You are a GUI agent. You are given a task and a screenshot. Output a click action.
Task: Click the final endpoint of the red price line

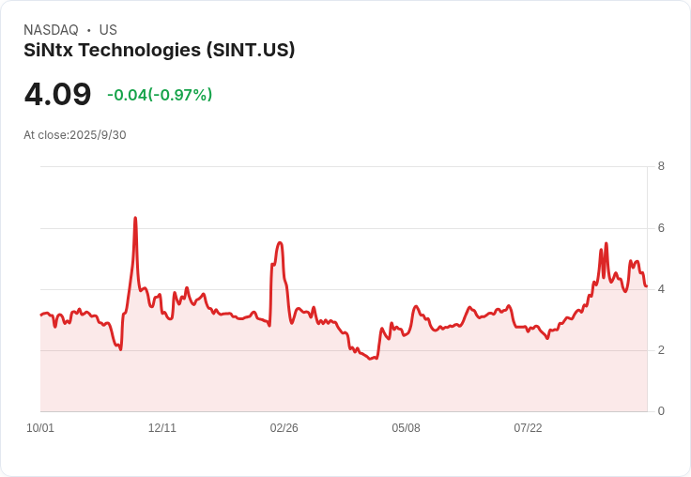[x=647, y=286]
